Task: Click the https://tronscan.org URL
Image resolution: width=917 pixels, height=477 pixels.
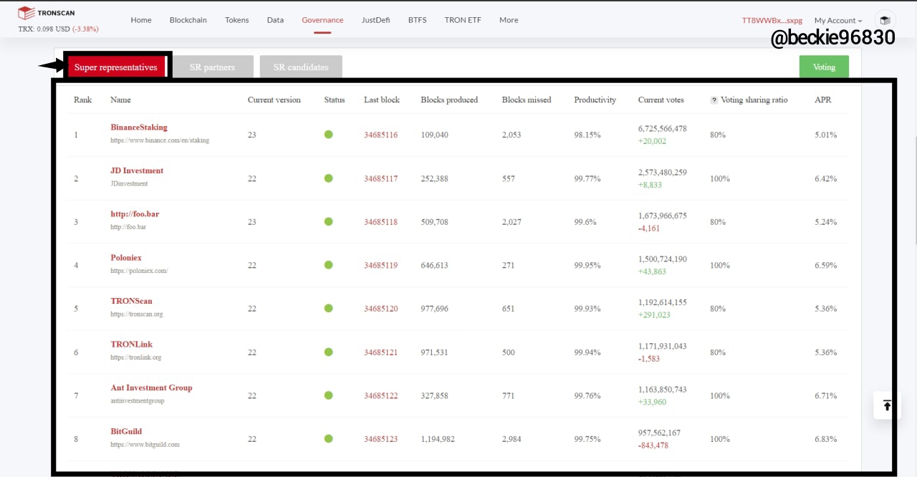Action: click(137, 314)
